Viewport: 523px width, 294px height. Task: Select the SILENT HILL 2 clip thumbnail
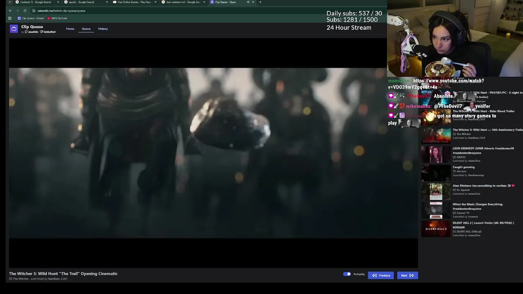(436, 229)
